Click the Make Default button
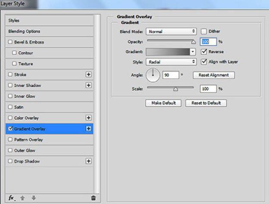 click(164, 103)
